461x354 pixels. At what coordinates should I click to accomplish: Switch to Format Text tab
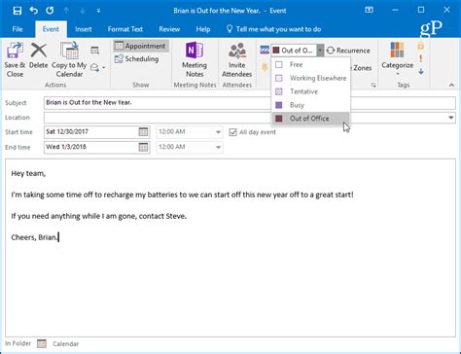click(x=125, y=29)
